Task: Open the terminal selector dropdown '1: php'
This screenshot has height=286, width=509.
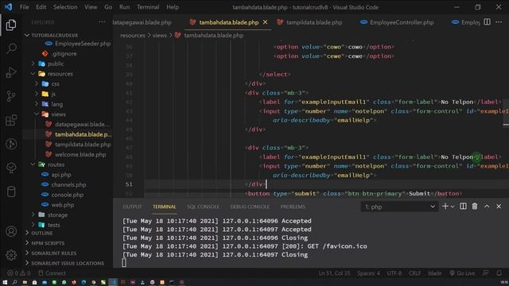Action: coord(399,207)
